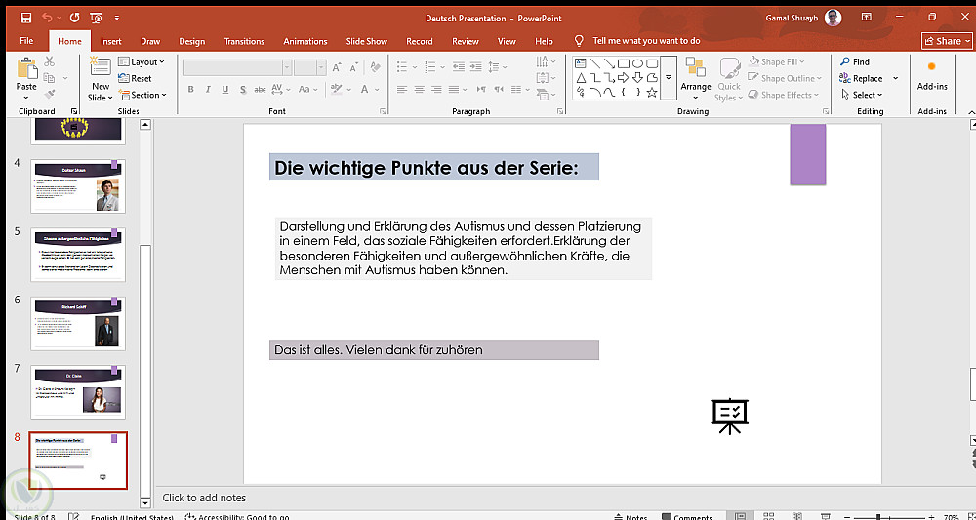Select the Oval shape in gallery
The height and width of the screenshot is (520, 976).
point(637,62)
